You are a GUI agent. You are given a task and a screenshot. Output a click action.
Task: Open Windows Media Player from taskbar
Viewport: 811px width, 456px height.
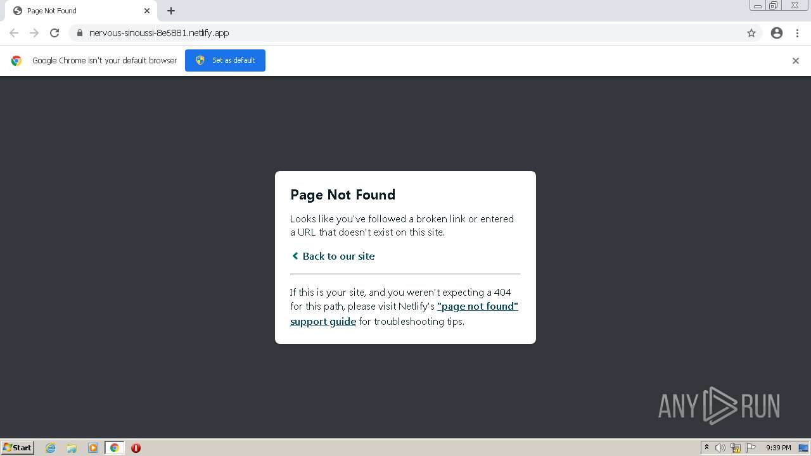(93, 448)
